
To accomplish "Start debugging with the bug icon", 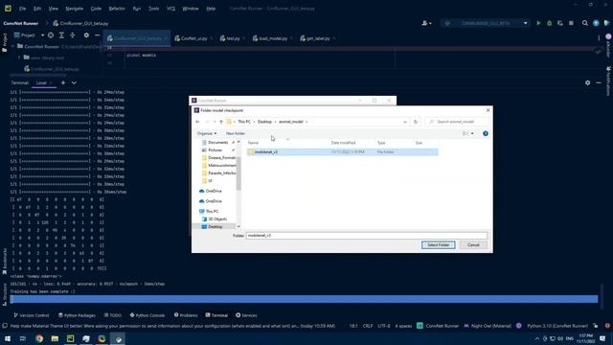I will click(x=549, y=23).
